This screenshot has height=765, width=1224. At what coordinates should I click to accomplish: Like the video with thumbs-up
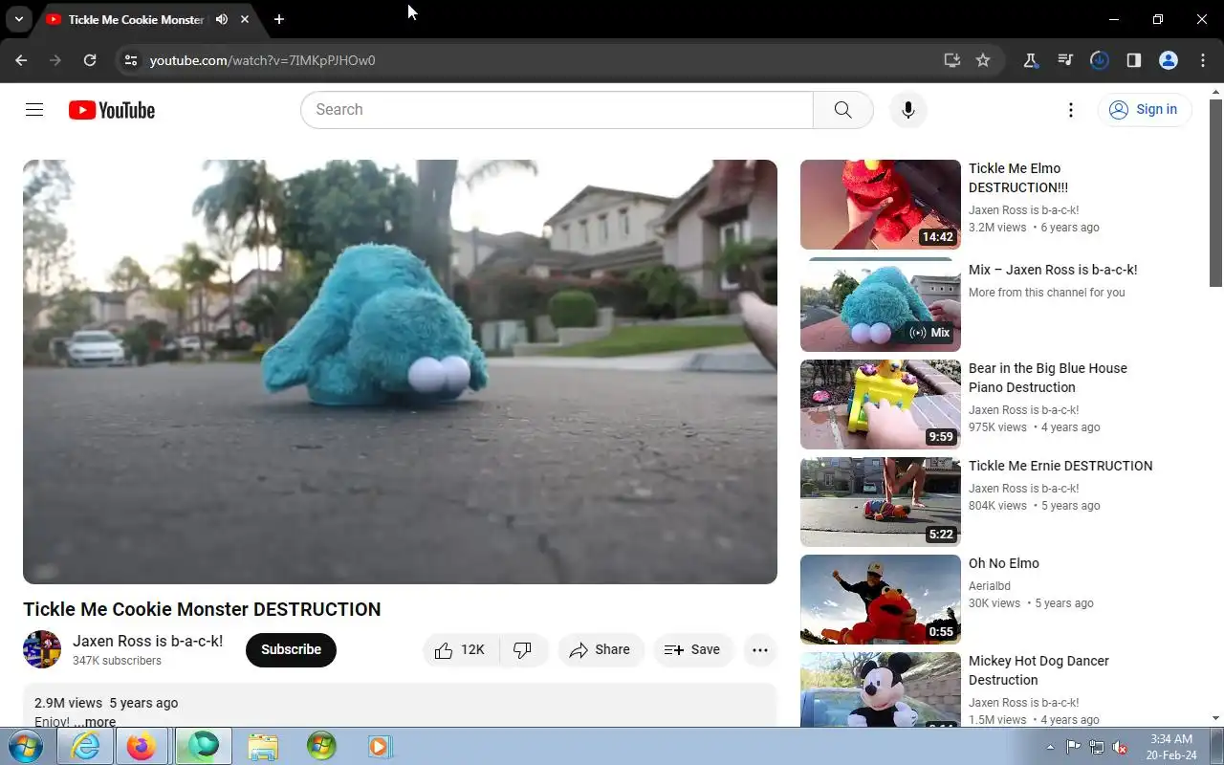(460, 650)
